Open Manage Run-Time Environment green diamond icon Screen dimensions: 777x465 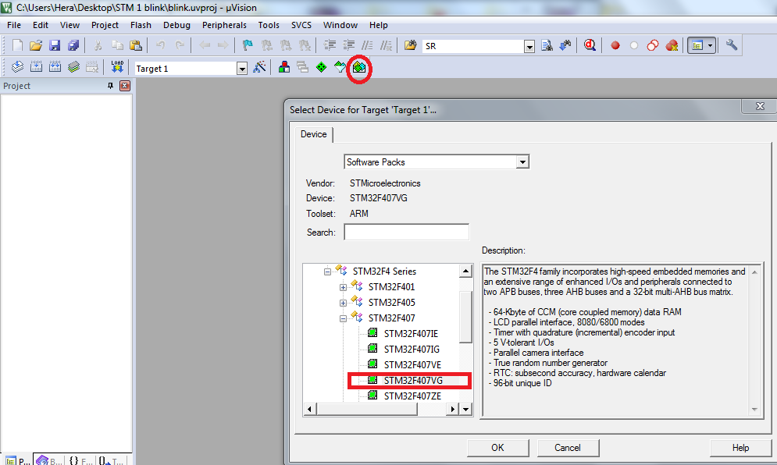click(322, 67)
